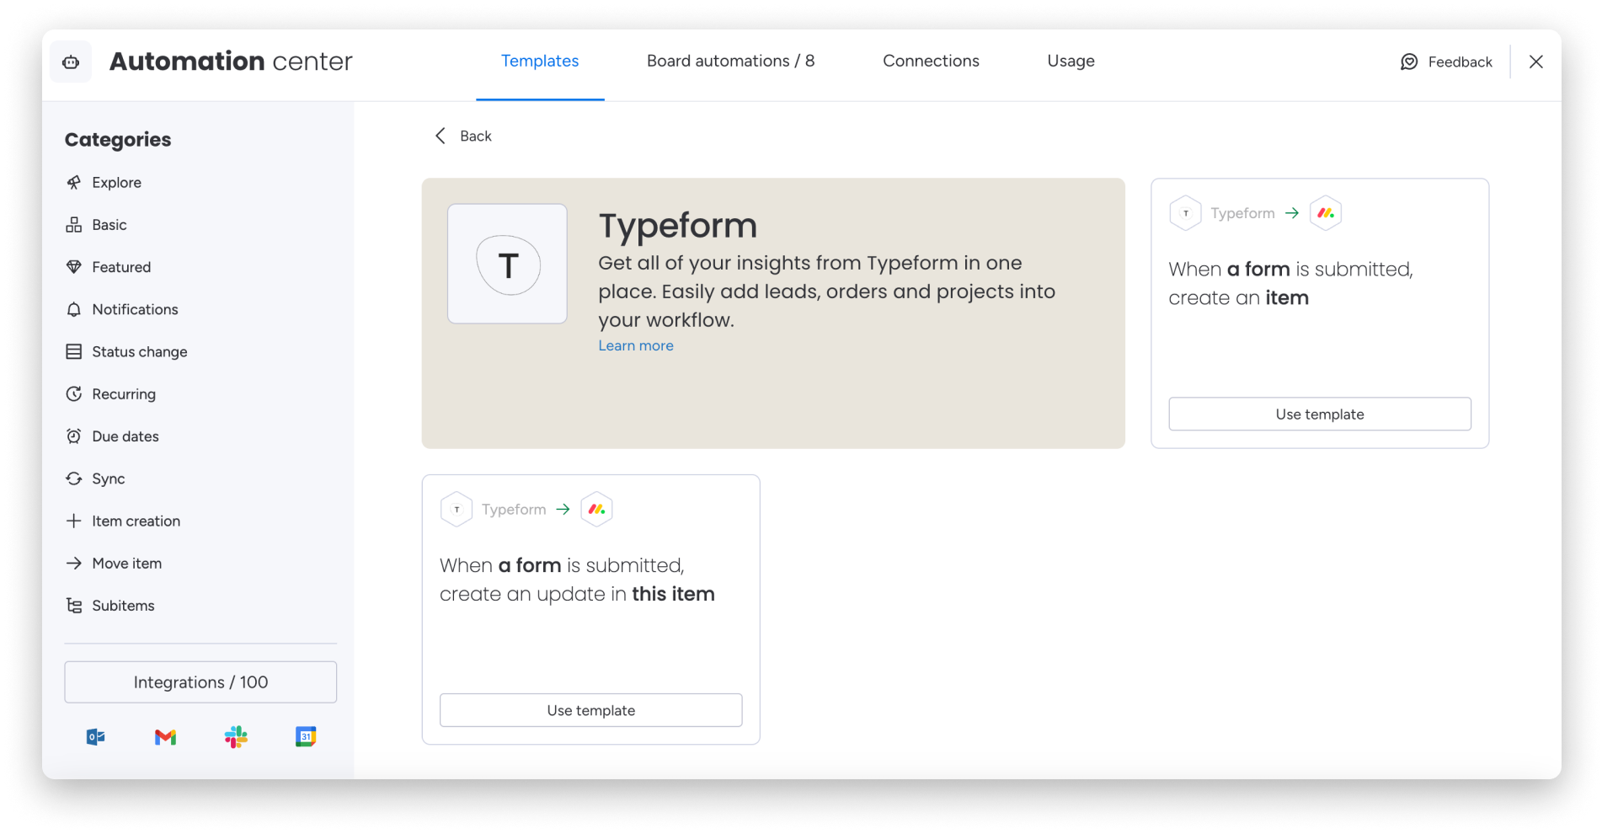1602x834 pixels.
Task: Click Typeform hexagon icon on update card
Action: click(x=457, y=510)
